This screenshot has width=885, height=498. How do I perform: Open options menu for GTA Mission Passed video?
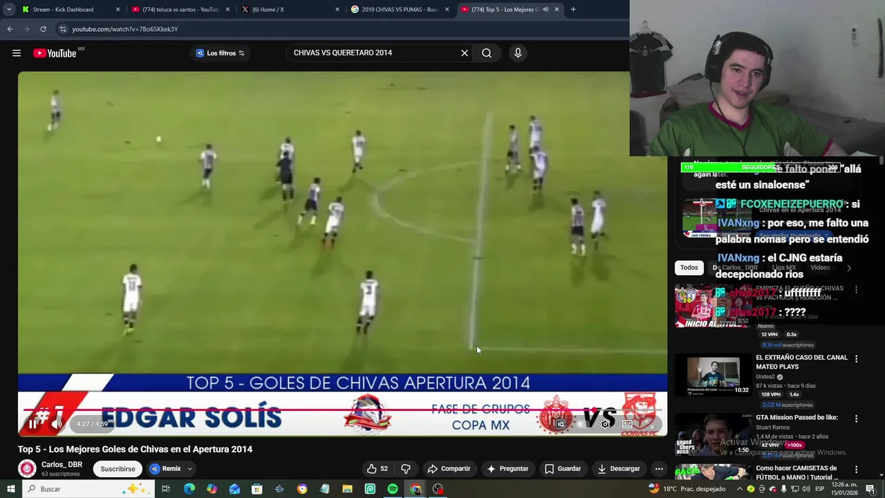coord(856,418)
